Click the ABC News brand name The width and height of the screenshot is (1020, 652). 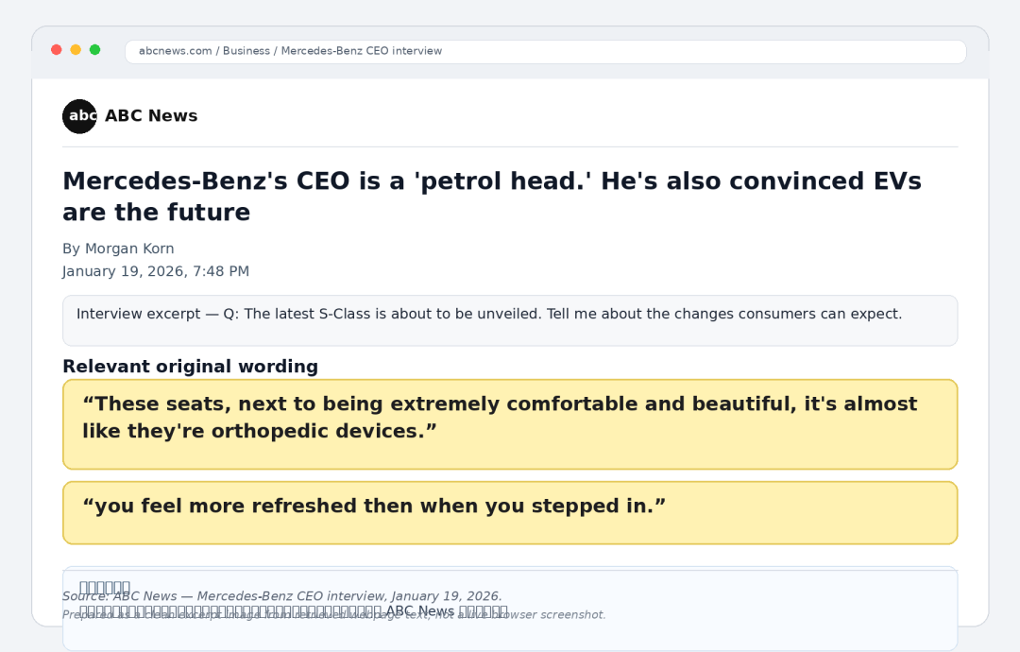point(151,116)
